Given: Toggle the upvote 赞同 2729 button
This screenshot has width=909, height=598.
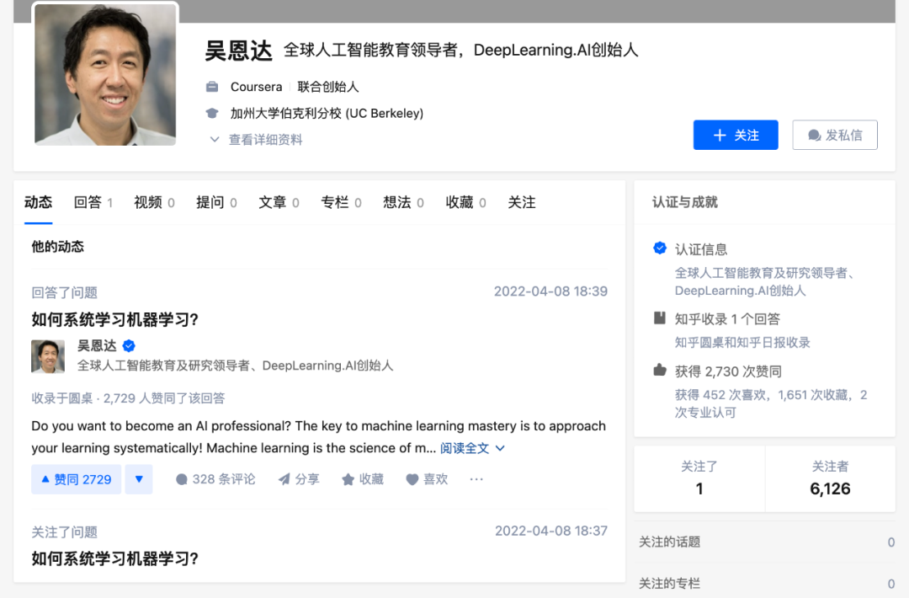Looking at the screenshot, I should coord(76,478).
